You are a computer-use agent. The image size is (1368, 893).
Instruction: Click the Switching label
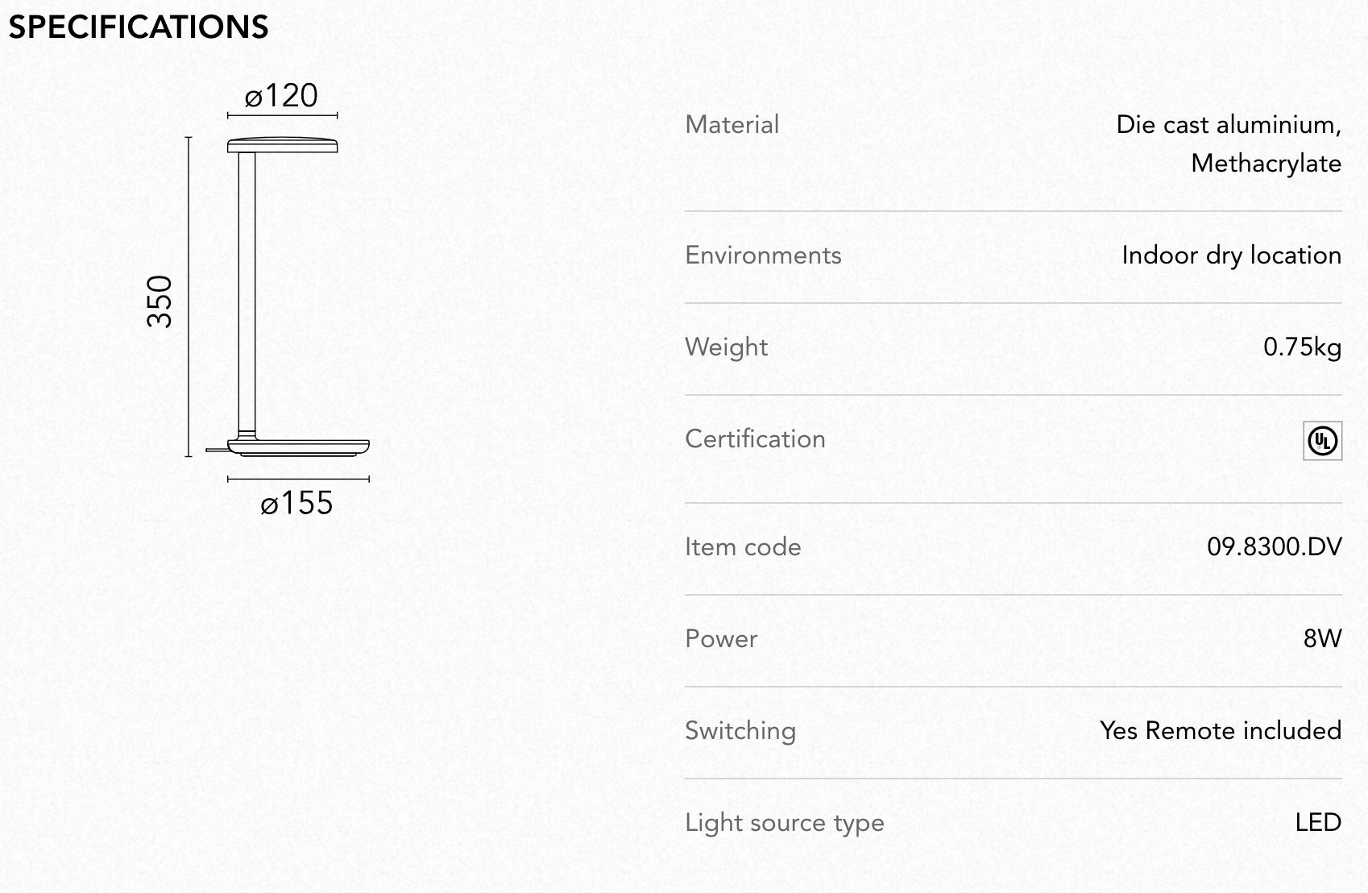tap(740, 730)
